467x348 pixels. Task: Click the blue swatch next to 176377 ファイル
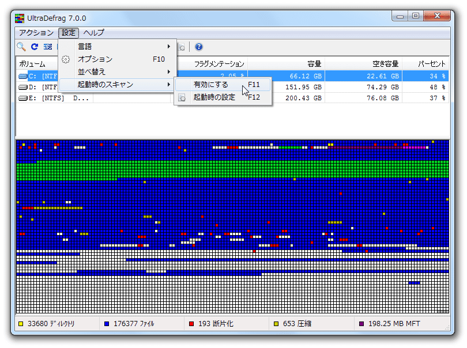(107, 324)
